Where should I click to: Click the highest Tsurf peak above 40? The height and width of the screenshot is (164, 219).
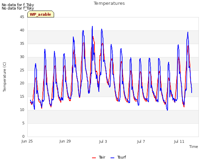click(x=92, y=26)
